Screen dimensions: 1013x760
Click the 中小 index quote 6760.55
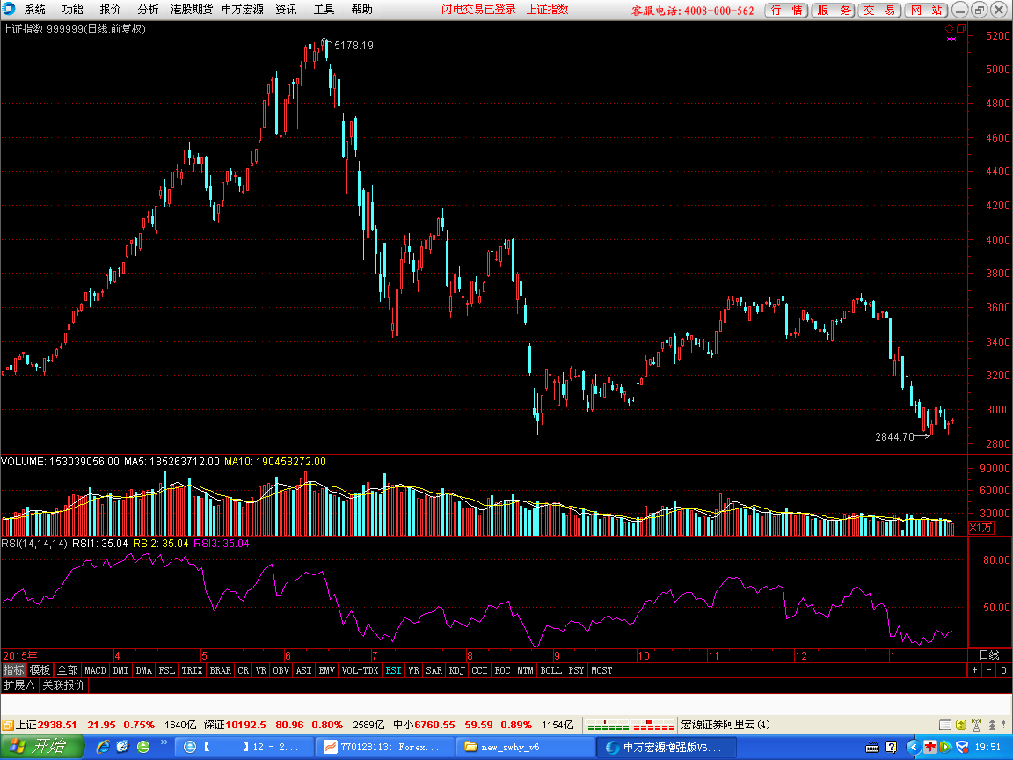(434, 725)
